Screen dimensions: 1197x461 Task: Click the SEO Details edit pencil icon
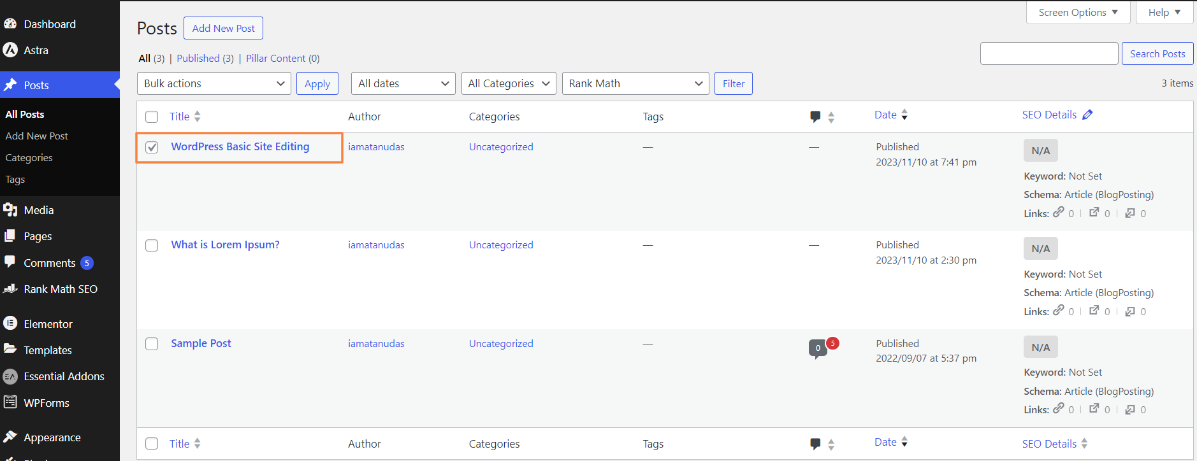(x=1087, y=115)
